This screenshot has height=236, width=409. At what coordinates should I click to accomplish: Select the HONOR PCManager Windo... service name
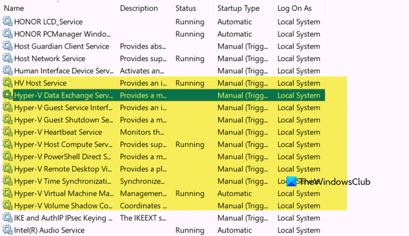point(63,34)
